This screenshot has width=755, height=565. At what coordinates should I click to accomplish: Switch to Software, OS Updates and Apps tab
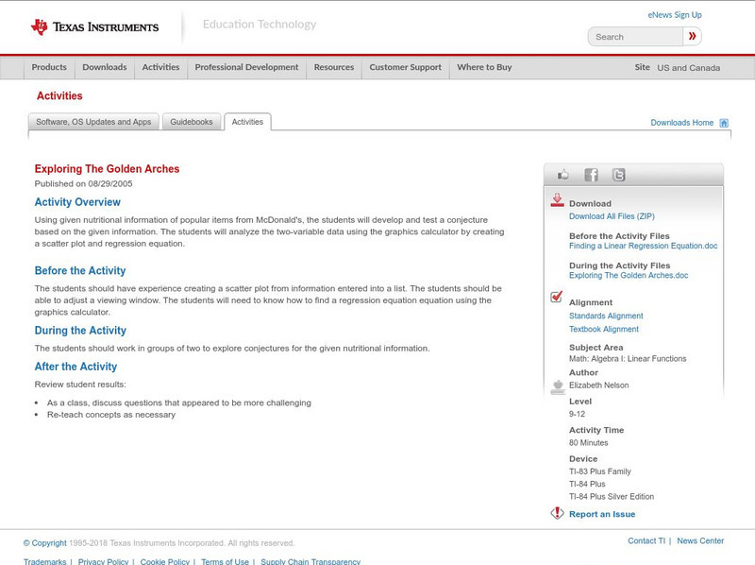93,122
